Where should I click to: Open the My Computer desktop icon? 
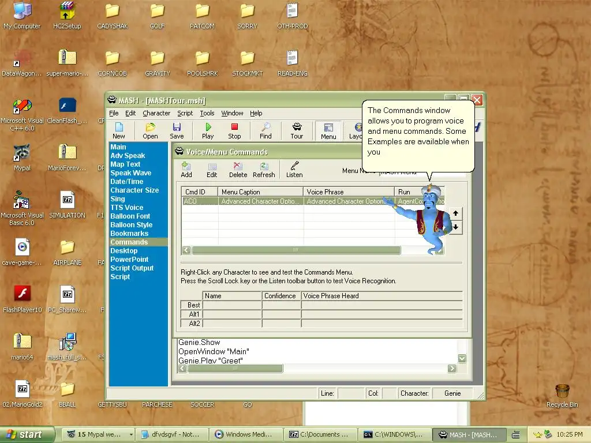[22, 16]
